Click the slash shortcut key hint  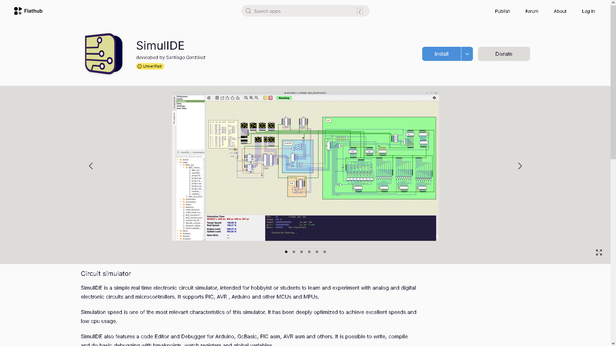coord(360,11)
